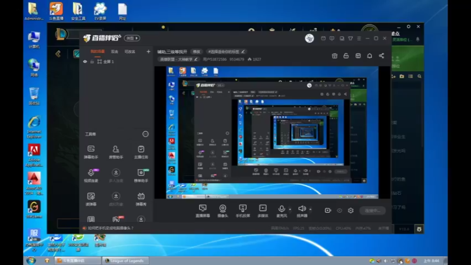Switch to 斗鱼直播伴侣 taskbar item
Screen dimensions: 471x265
point(78,260)
